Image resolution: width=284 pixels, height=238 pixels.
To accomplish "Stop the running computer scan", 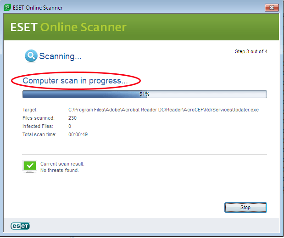I will [x=245, y=207].
